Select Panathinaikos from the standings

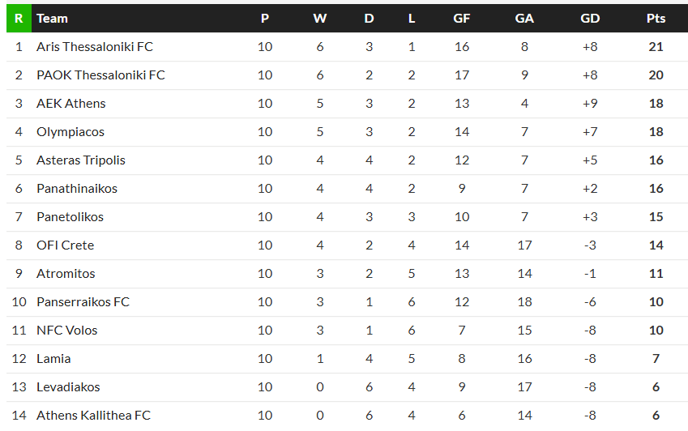[x=77, y=189]
